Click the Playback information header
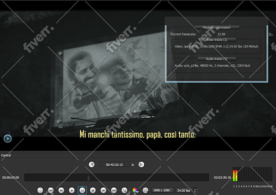 [x=217, y=28]
